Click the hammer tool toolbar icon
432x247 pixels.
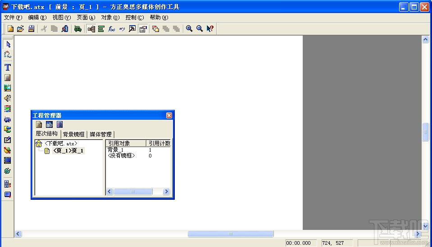(132, 29)
